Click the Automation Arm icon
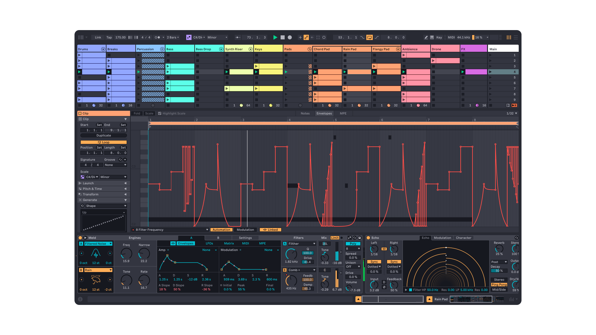This screenshot has width=596, height=335. pyautogui.click(x=306, y=37)
